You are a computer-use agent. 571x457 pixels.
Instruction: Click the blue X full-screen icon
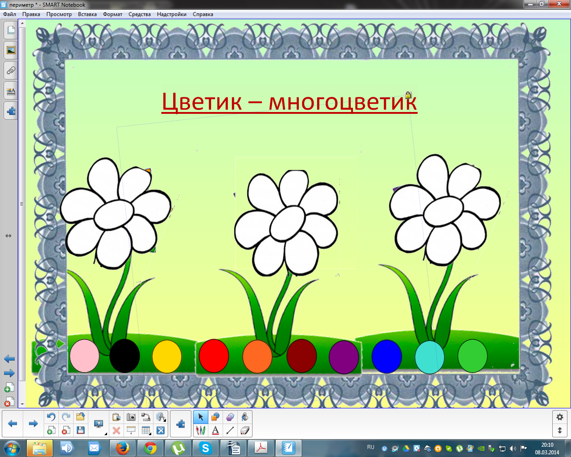161,430
